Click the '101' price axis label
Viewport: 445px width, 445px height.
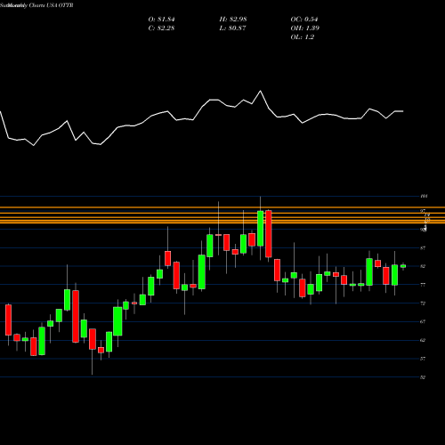424,196
